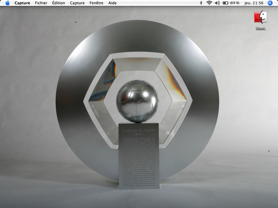Open the Apple menu
The height and width of the screenshot is (208, 278).
pyautogui.click(x=7, y=3)
